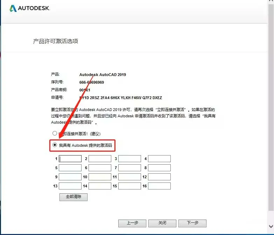Click activation code field 1
Viewport: 274px width, 235px height.
tap(70, 159)
